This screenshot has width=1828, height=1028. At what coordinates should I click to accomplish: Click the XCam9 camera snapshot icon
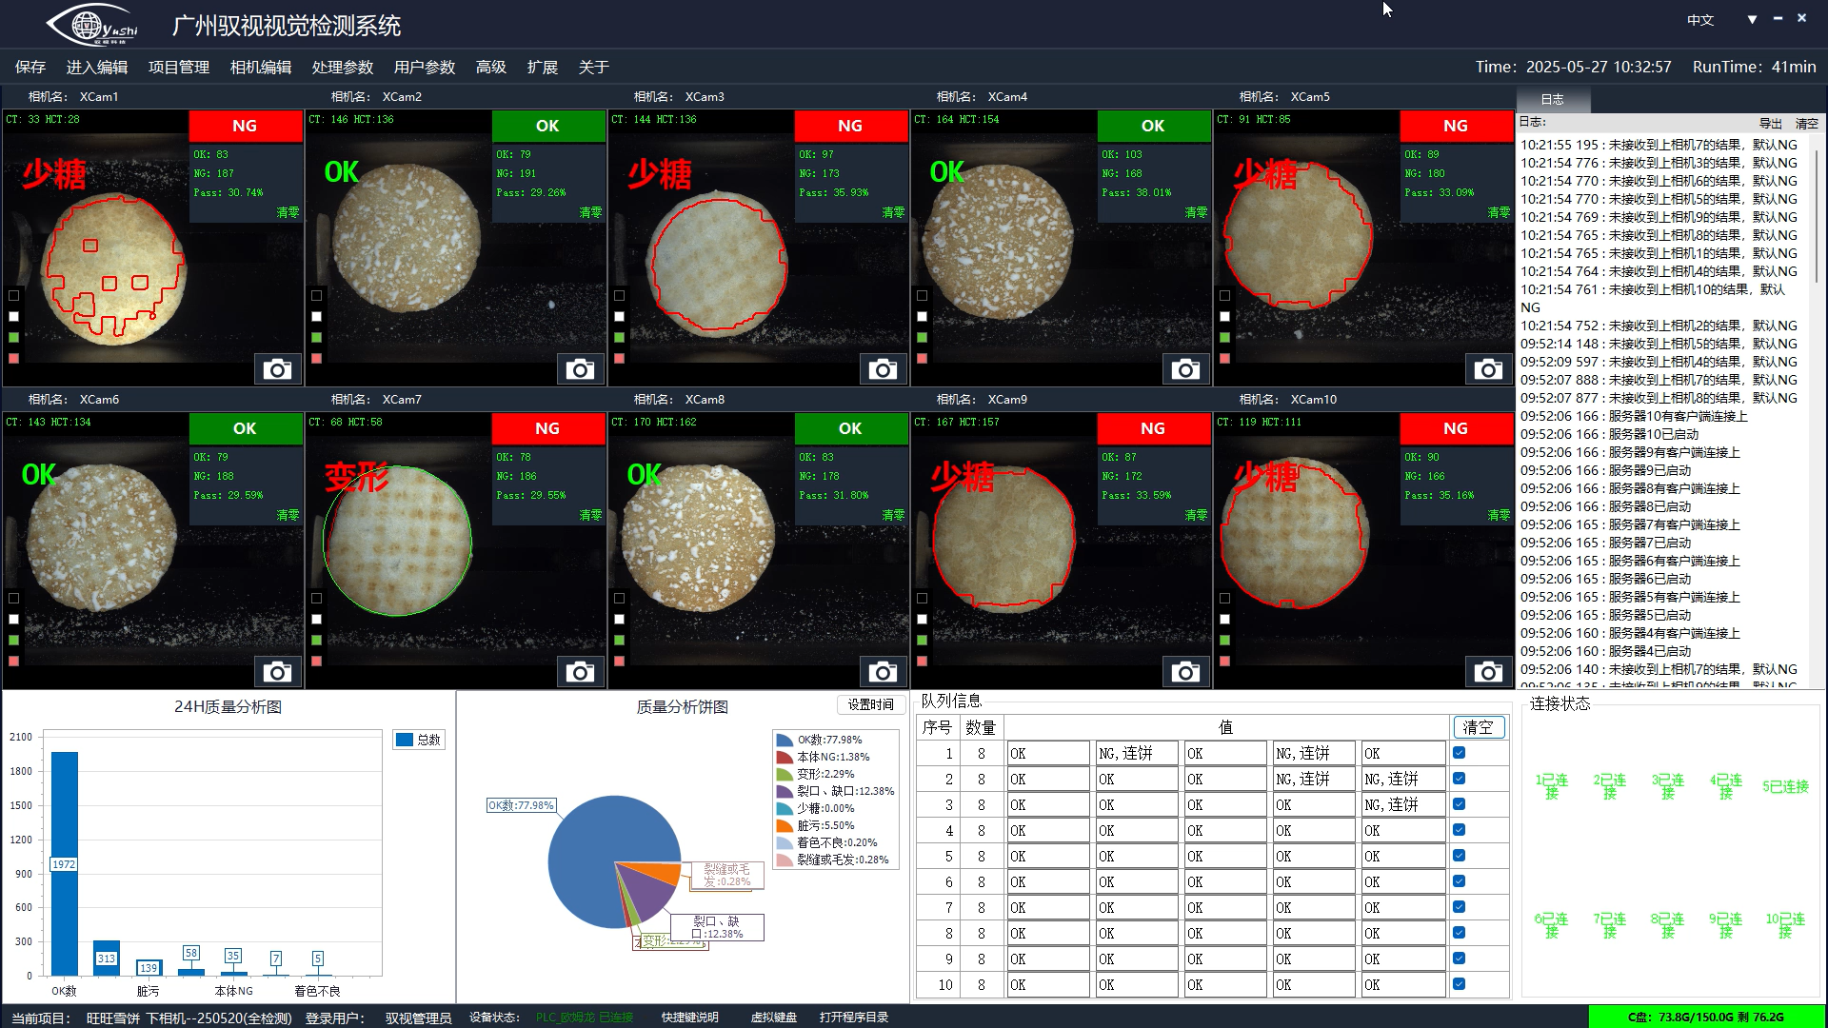tap(1185, 672)
